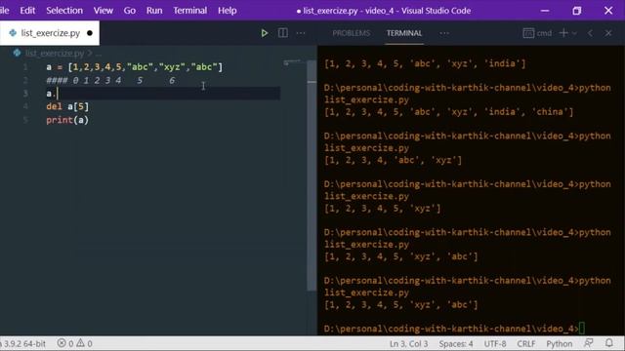Close the terminal panel

coord(608,33)
